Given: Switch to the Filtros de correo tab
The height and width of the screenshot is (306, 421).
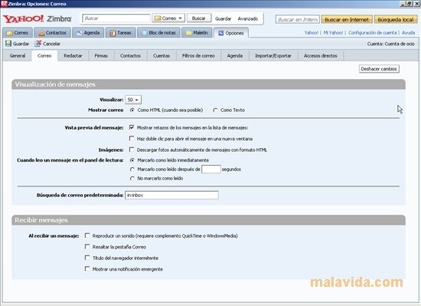Looking at the screenshot, I should tap(198, 56).
